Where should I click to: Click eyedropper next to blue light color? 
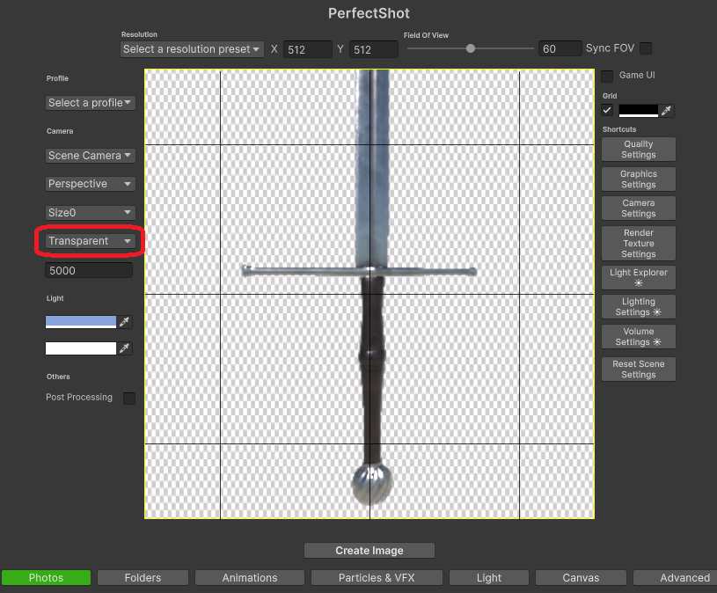pos(125,322)
